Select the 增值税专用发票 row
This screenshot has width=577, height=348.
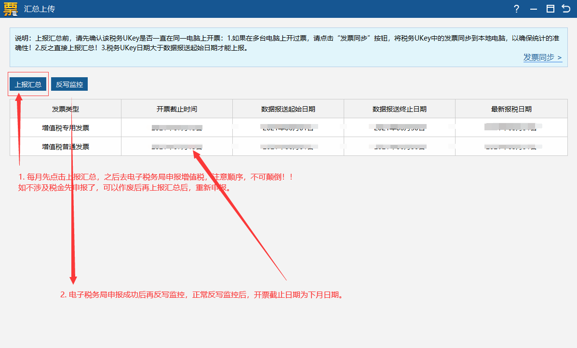coord(66,128)
